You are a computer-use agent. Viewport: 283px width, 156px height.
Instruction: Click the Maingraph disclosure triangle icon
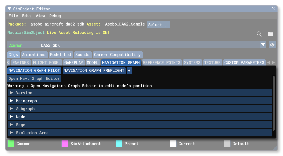[12, 101]
